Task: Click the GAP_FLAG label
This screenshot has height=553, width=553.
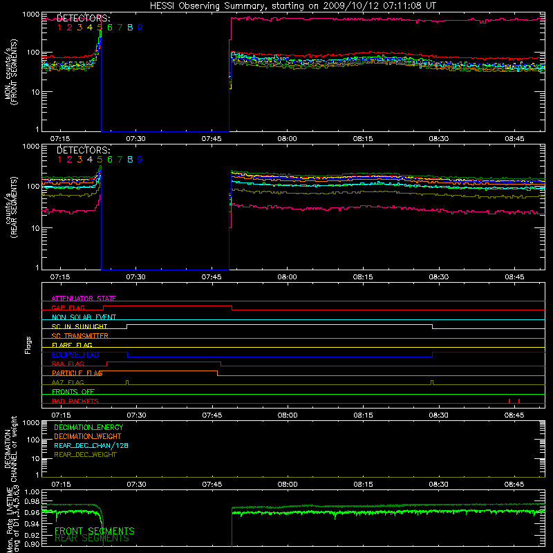Action: tap(68, 308)
